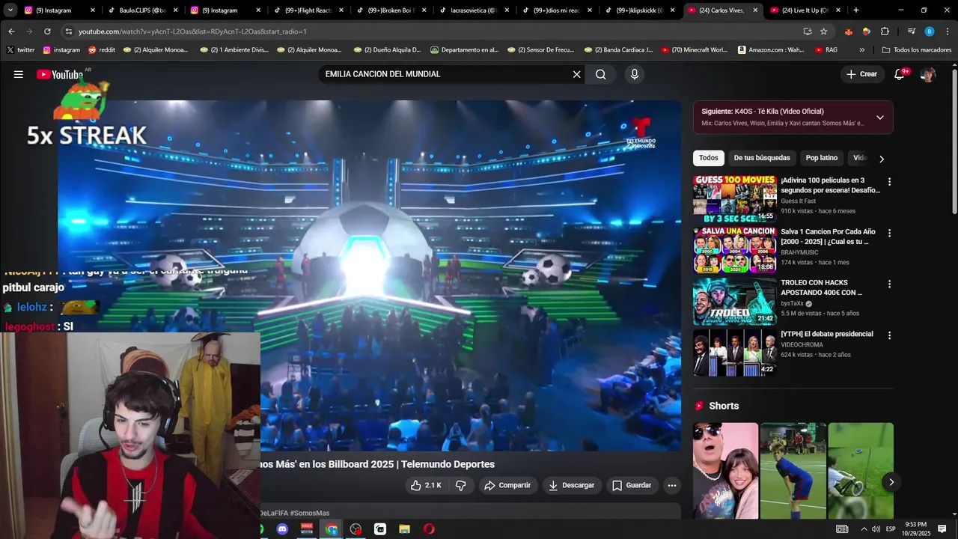958x539 pixels.
Task: Open a new browser tab
Action: 856,10
